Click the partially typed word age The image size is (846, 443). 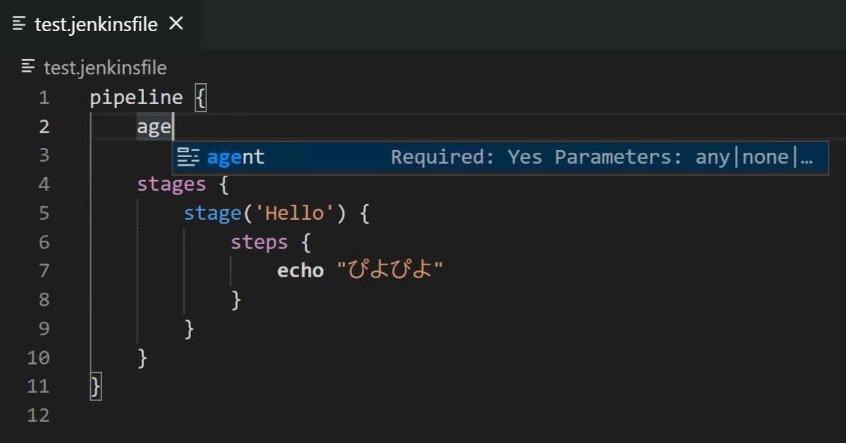point(154,126)
